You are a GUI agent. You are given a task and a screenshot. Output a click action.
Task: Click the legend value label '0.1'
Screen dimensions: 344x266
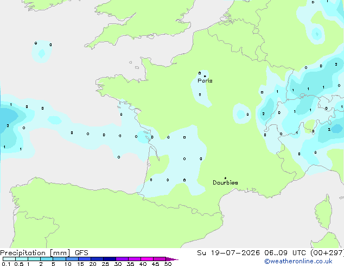coord(6,264)
